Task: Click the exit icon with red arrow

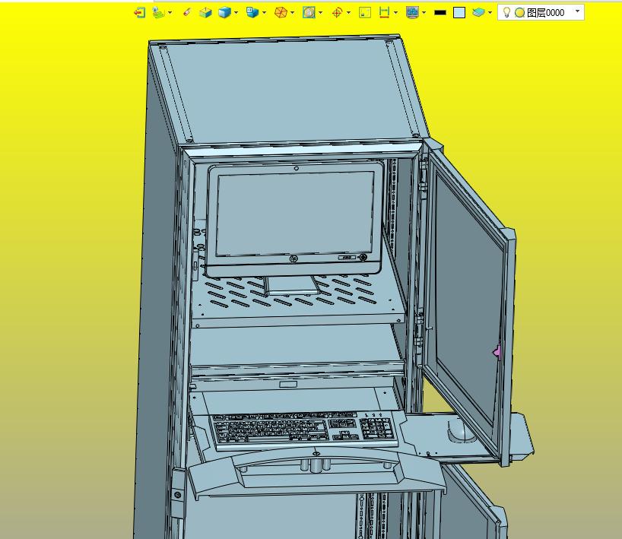Action: (140, 13)
